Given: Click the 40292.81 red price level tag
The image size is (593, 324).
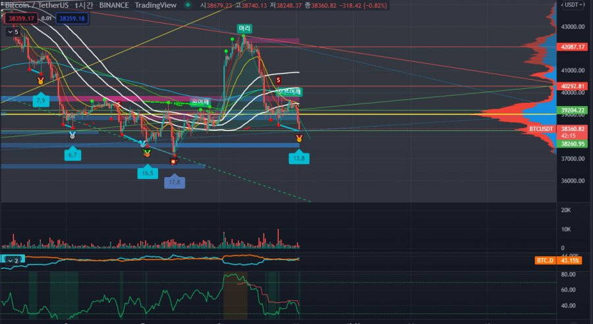Looking at the screenshot, I should tap(572, 86).
